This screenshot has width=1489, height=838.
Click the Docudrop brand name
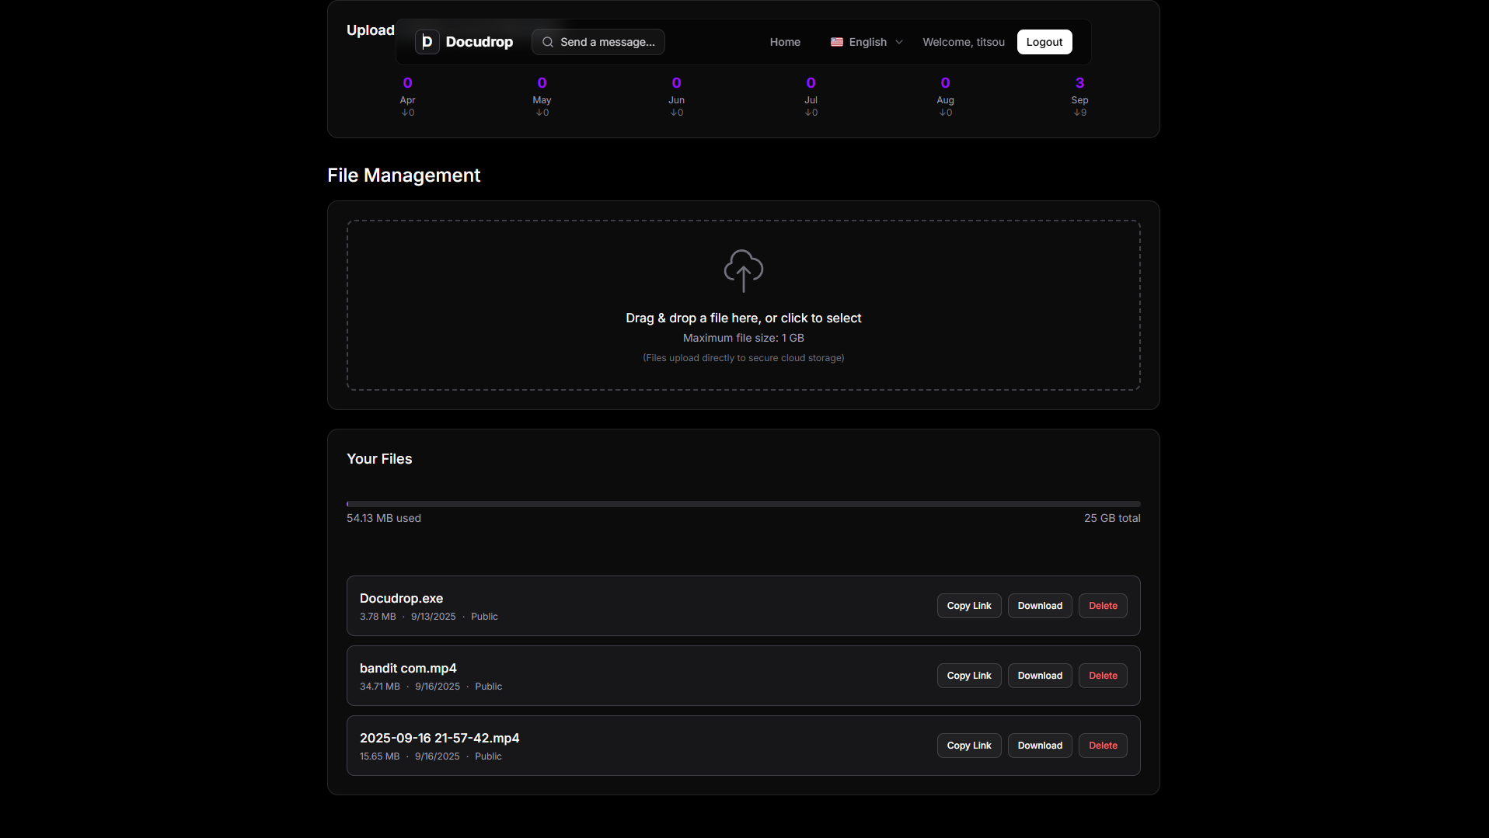(479, 42)
